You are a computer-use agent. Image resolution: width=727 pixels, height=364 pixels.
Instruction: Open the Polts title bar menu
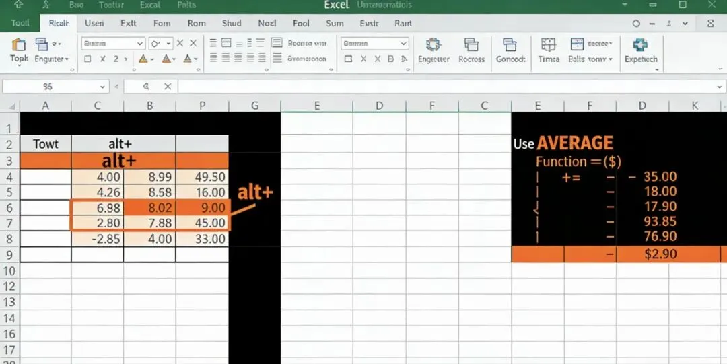click(x=186, y=5)
